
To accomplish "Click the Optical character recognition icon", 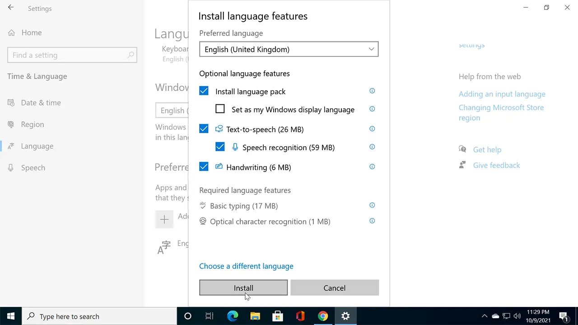I will pos(203,221).
